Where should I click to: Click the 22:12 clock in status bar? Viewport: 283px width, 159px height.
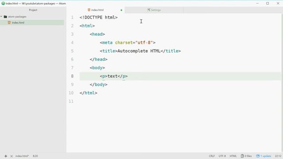point(278,156)
